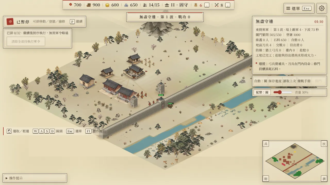Click the 音量 30% volume label
The image size is (330, 185).
coord(302,92)
